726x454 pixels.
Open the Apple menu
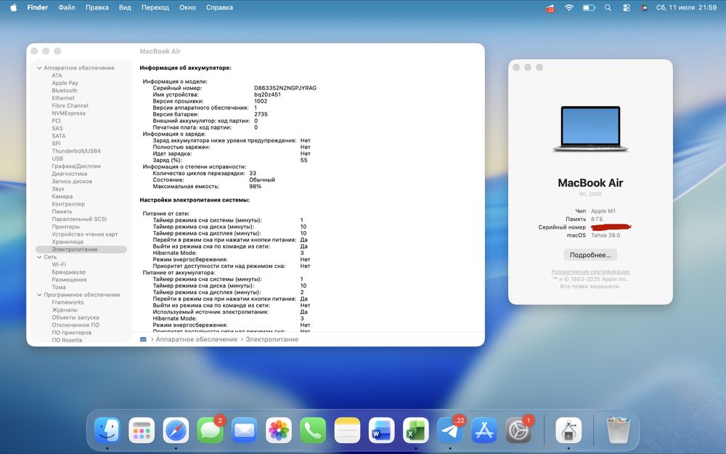tap(13, 7)
